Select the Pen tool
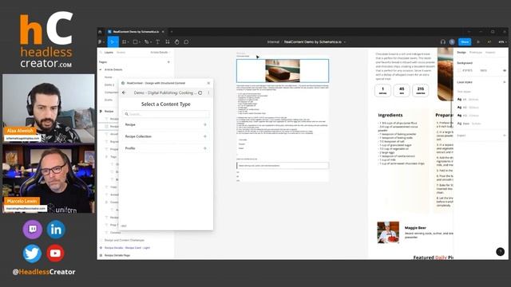Image resolution: width=511 pixels, height=287 pixels. click(x=146, y=42)
